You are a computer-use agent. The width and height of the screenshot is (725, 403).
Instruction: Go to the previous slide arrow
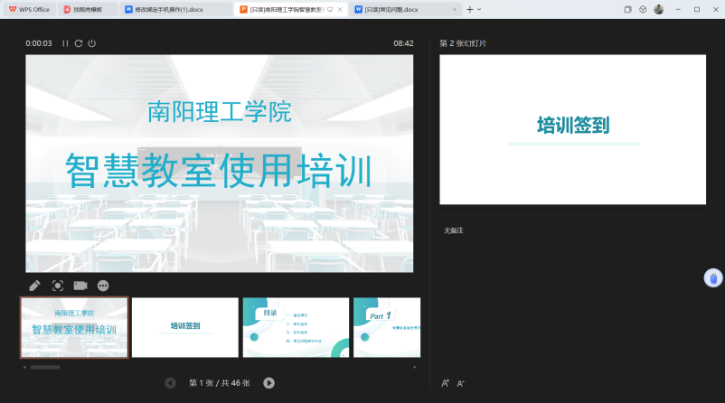coord(171,383)
